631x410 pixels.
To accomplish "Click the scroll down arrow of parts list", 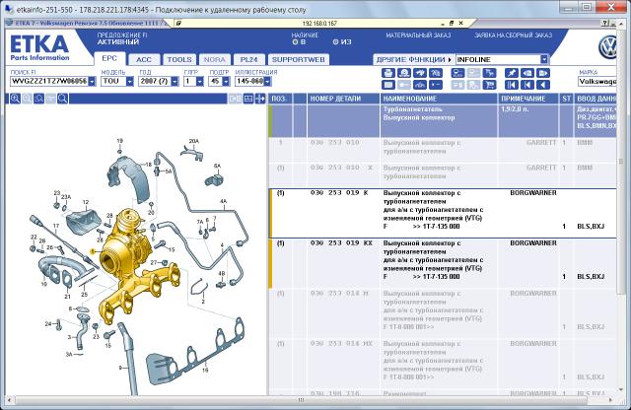I will coord(621,390).
